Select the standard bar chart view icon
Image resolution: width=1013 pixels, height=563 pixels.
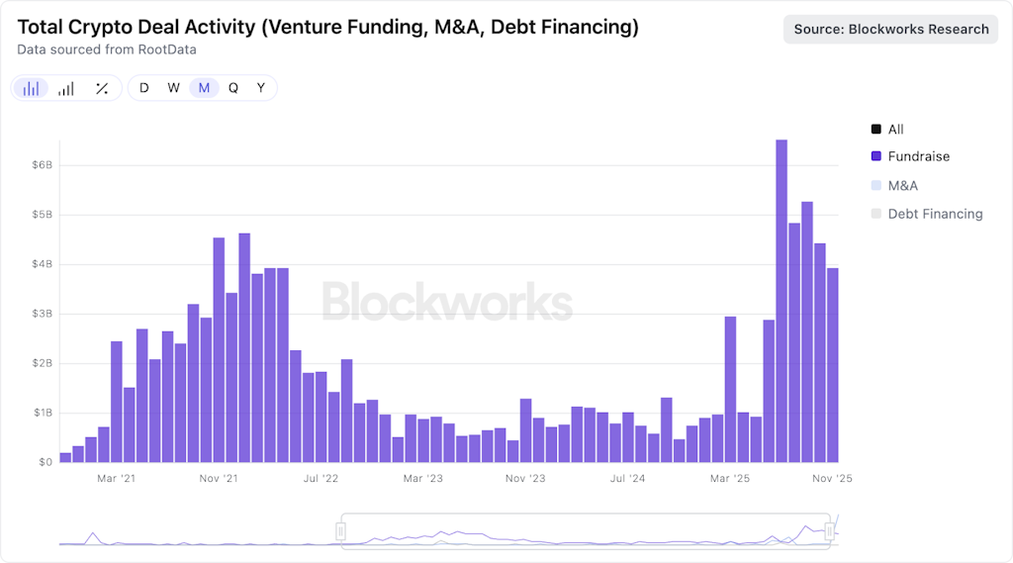[31, 88]
